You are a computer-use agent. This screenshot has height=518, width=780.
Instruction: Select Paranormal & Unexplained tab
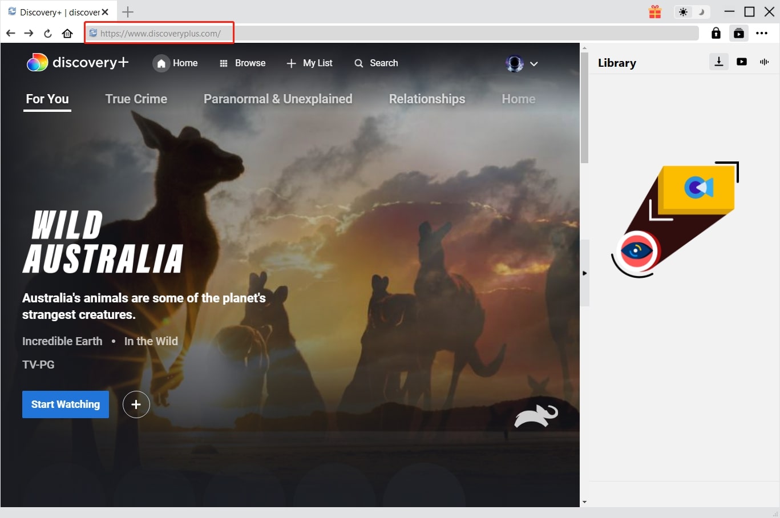[x=277, y=99]
